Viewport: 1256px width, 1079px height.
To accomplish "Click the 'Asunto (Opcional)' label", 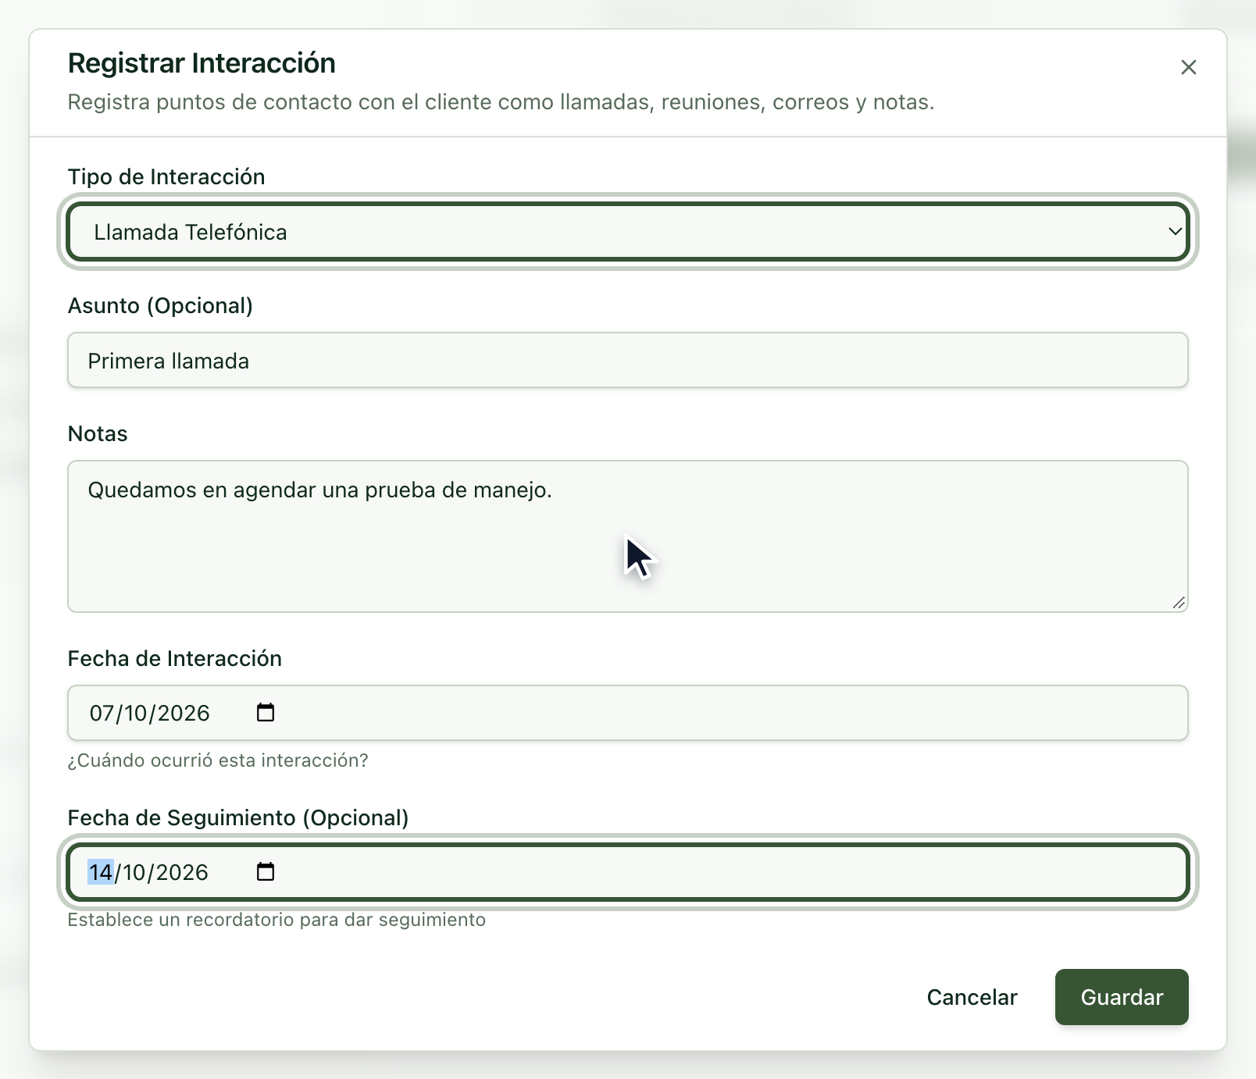I will click(x=160, y=305).
